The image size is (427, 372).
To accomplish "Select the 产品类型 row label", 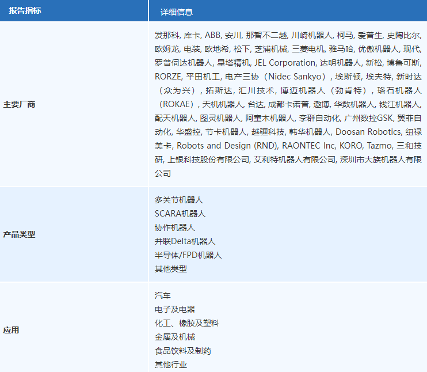I will pos(20,234).
